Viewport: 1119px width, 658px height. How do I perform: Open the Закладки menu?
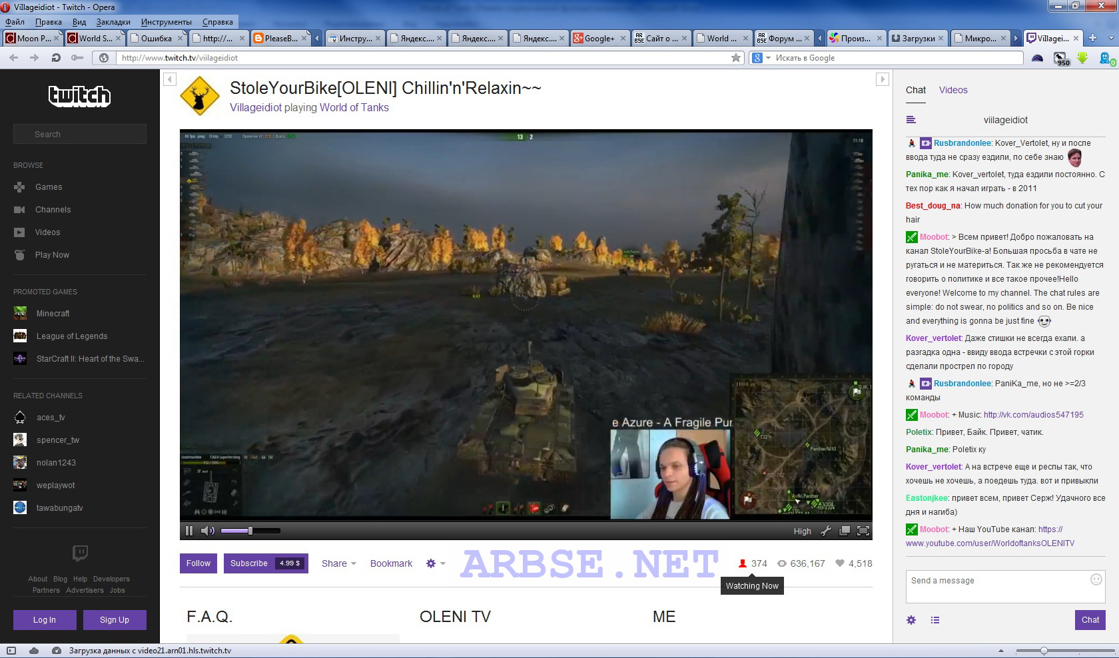pyautogui.click(x=113, y=22)
